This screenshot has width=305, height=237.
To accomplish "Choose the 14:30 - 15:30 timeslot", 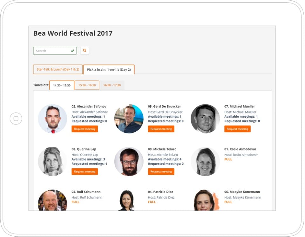I will (x=62, y=85).
